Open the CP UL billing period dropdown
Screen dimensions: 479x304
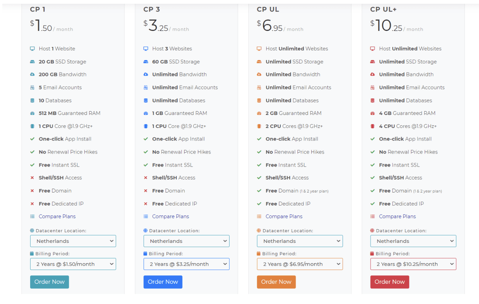300,264
